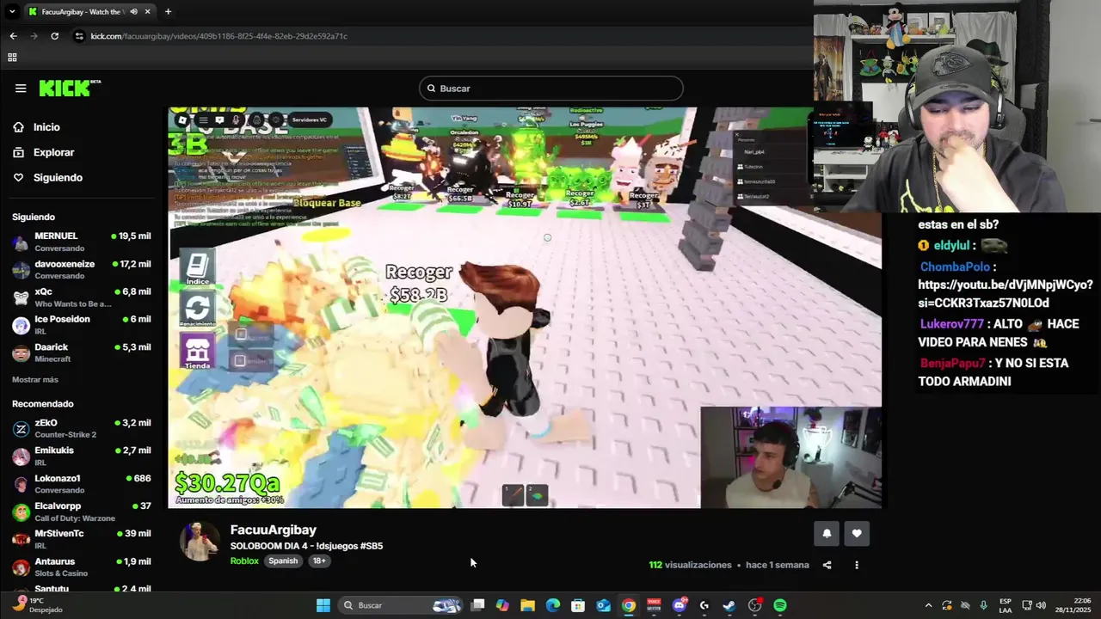Screen dimensions: 1101x619
Task: Open Task View on the taskbar
Action: 477,605
